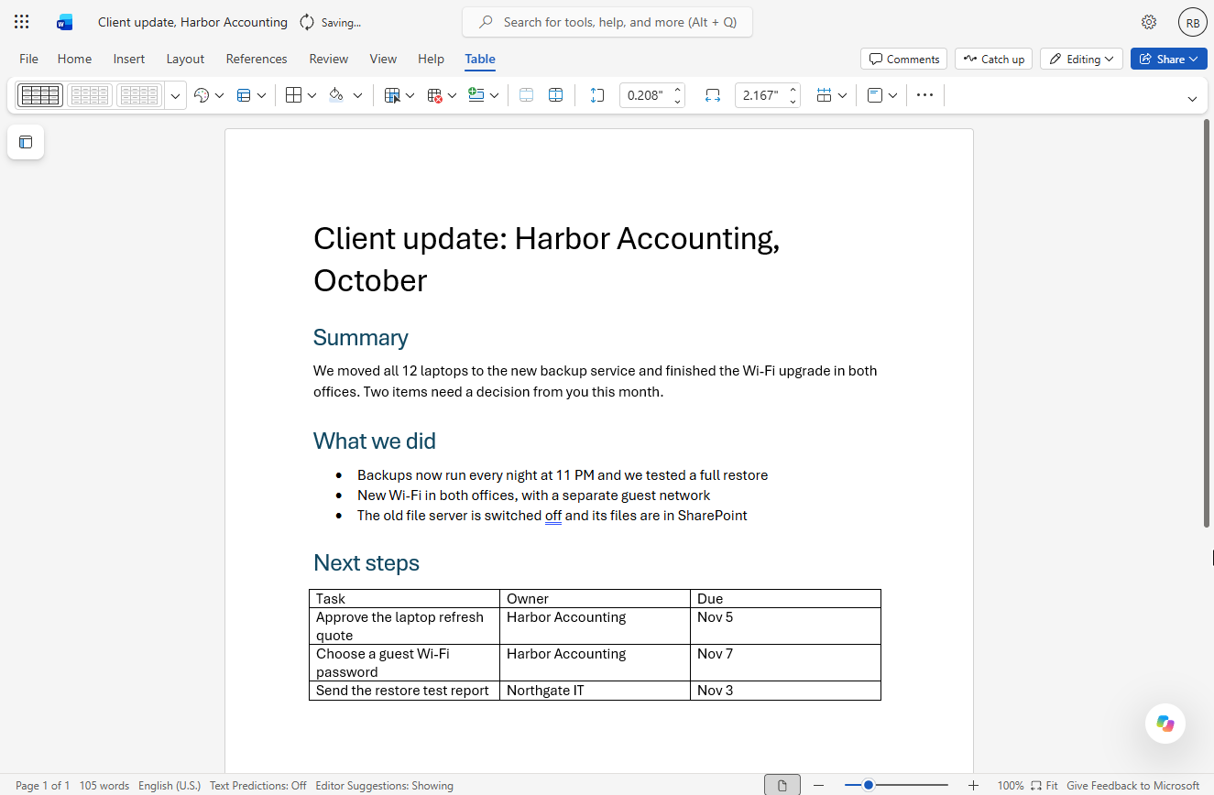
Task: Click the zoom slider handle
Action: tap(869, 785)
